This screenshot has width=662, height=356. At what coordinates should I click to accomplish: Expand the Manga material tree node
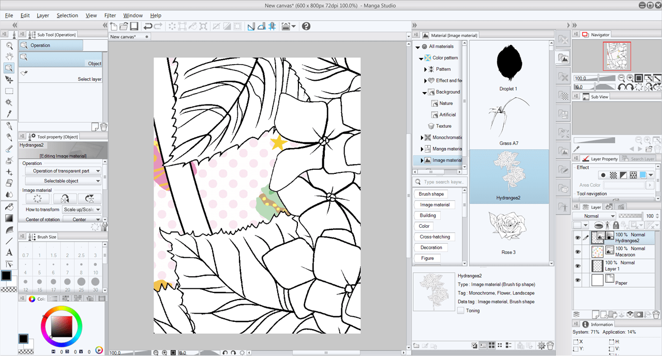coord(422,149)
